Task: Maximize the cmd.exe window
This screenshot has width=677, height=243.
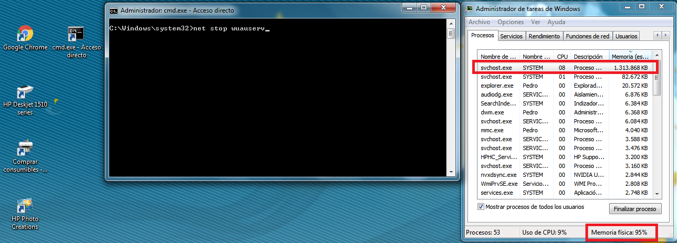Action: [424, 7]
